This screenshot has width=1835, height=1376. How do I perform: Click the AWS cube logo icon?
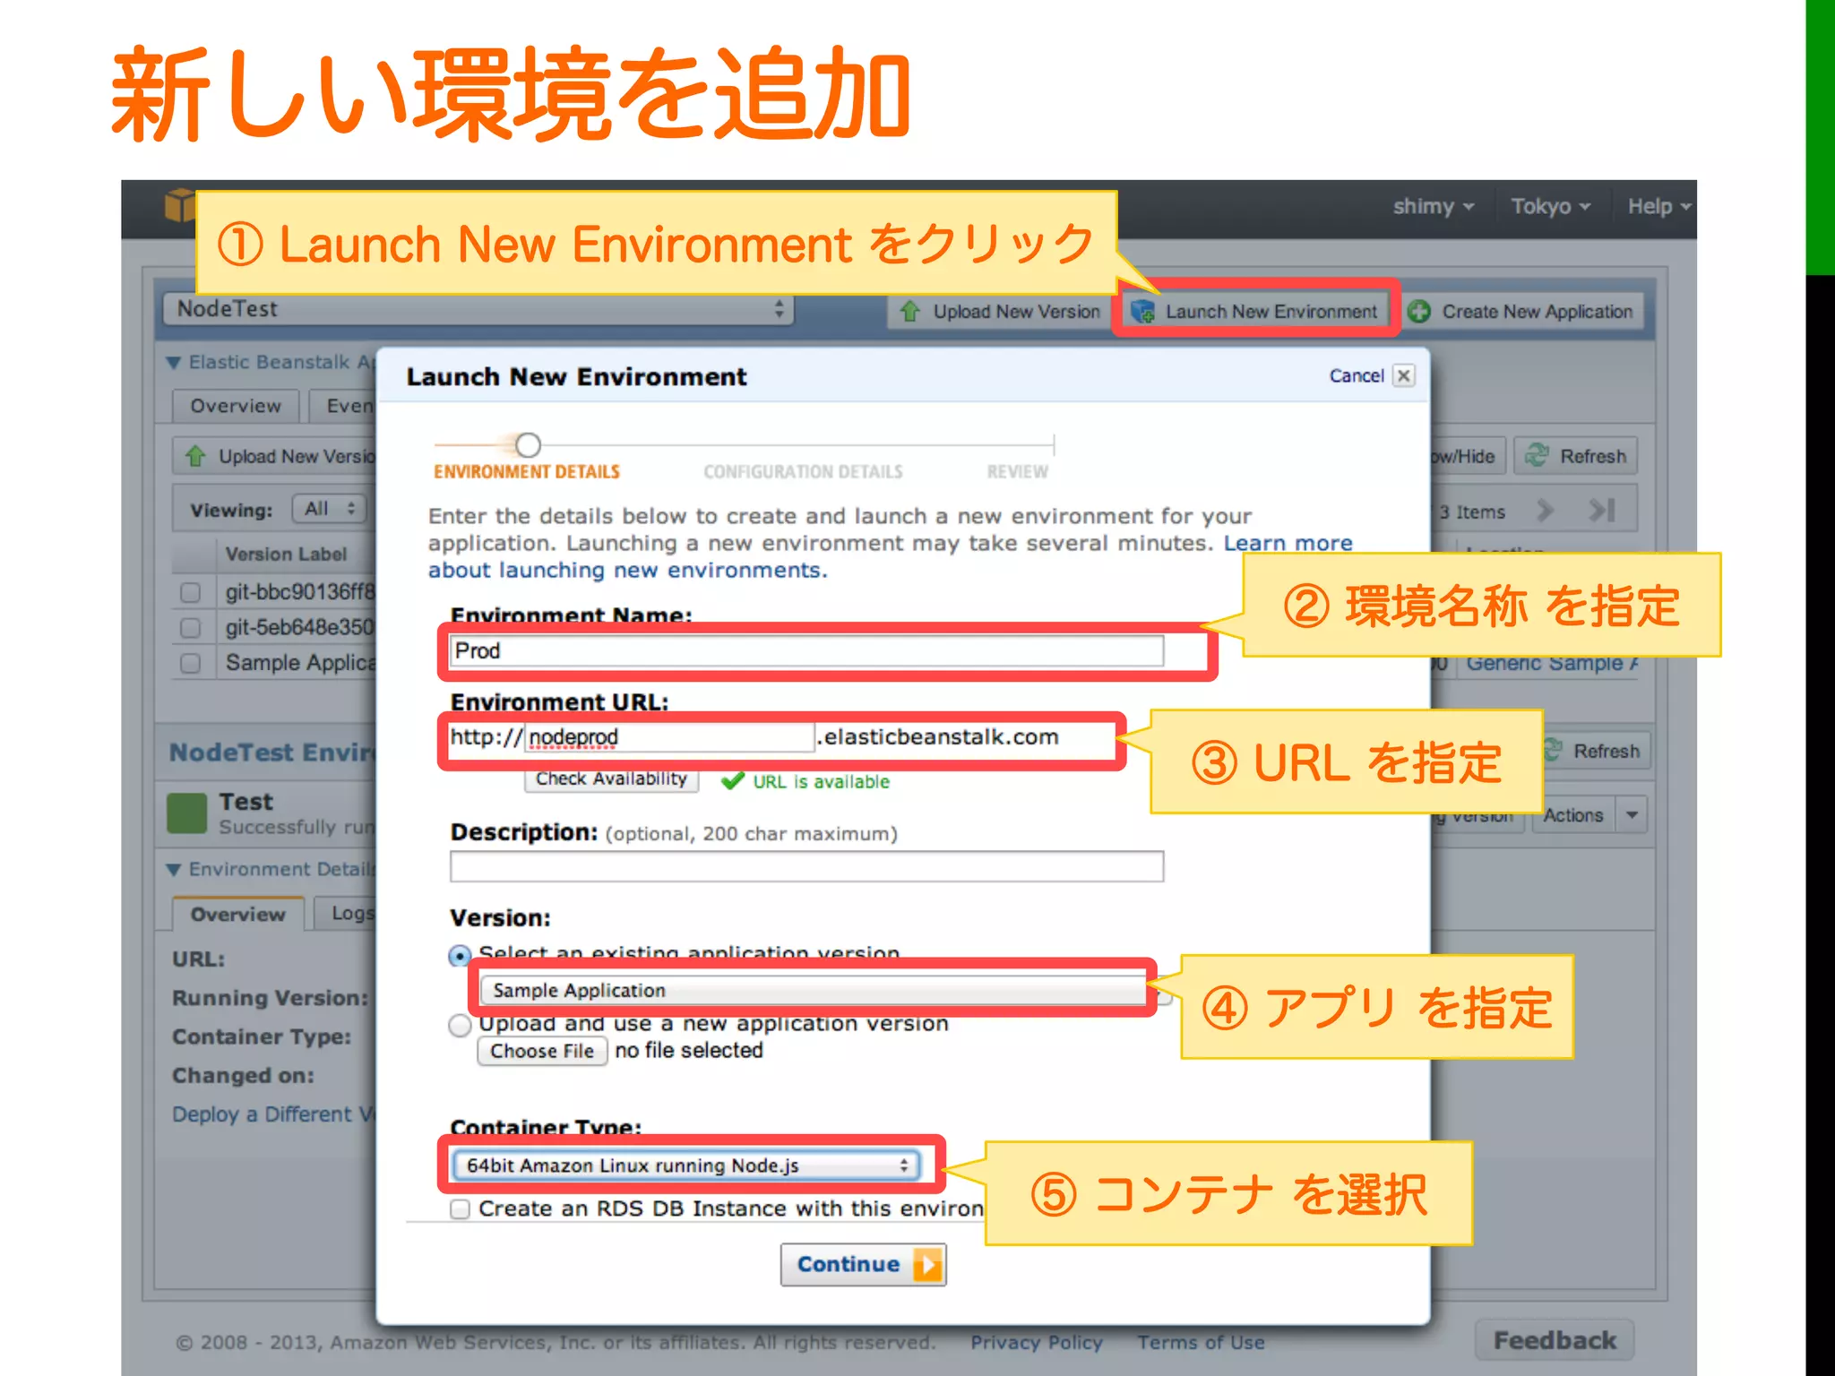(179, 206)
